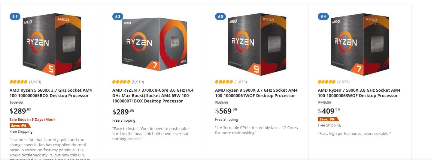Viewport: 431px width, 160px height.
Task: Click the #3 rank badge
Action: point(220,16)
